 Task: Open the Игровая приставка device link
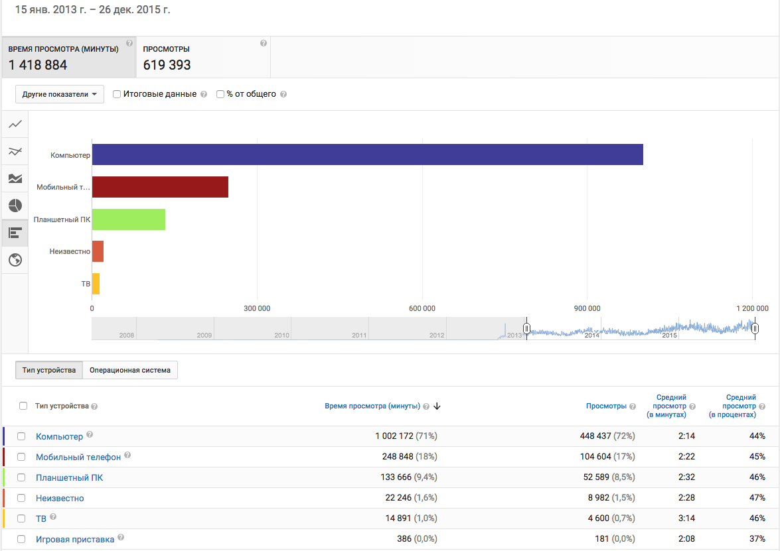pyautogui.click(x=74, y=540)
